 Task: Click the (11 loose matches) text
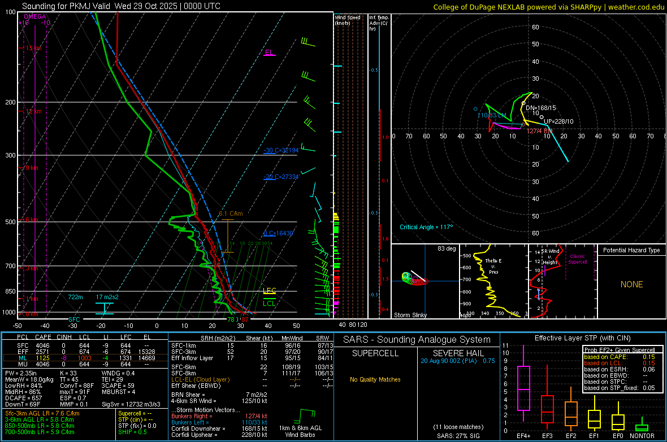[x=458, y=427]
